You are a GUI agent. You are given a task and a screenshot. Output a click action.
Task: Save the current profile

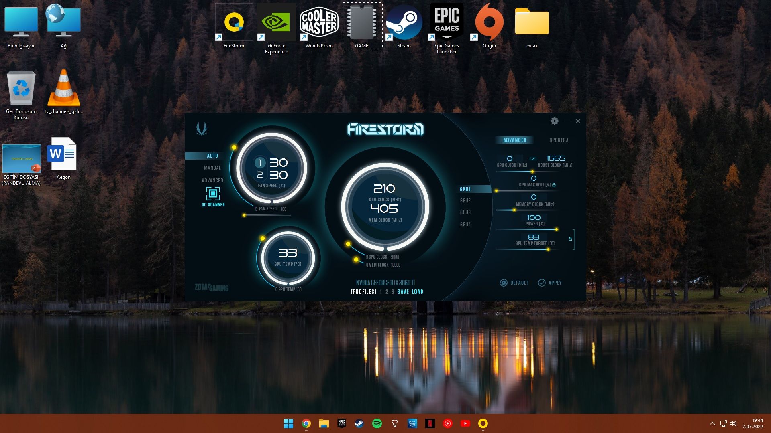[x=403, y=292]
